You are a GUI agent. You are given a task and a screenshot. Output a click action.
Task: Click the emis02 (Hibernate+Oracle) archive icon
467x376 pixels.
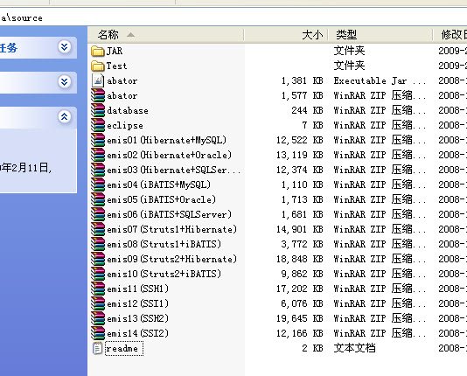(x=98, y=155)
